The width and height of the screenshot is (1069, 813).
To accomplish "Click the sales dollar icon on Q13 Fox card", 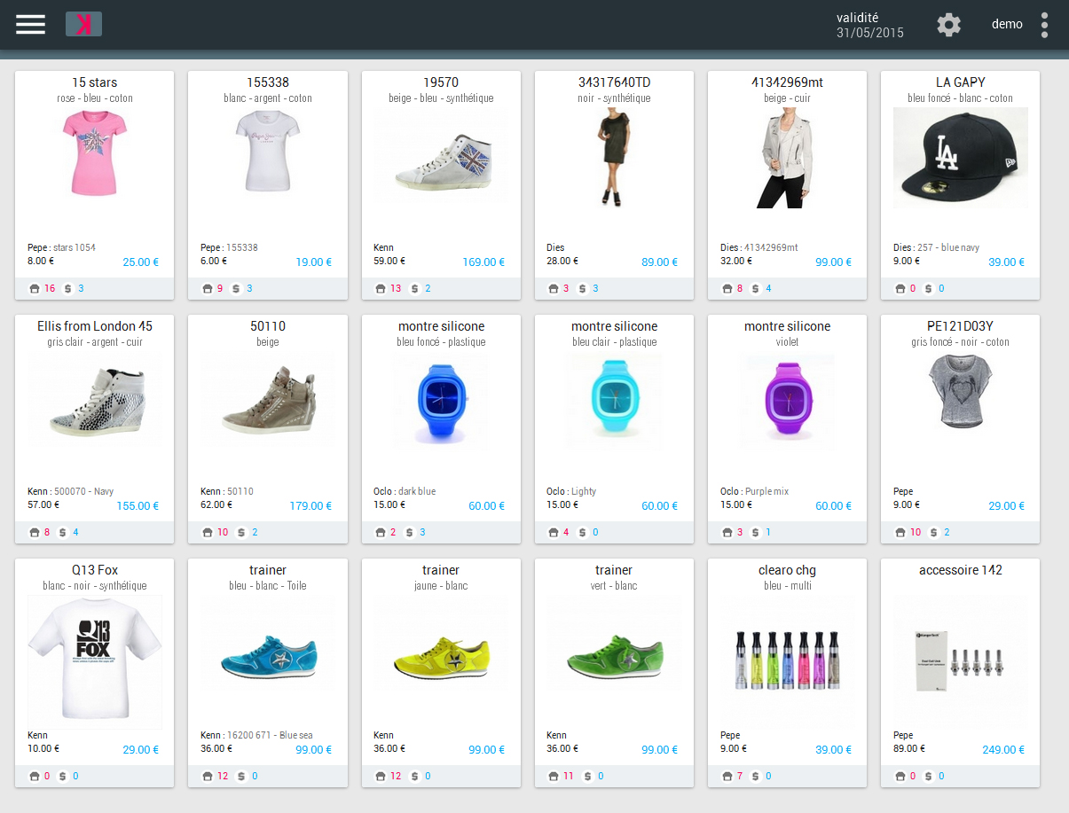I will pos(62,776).
